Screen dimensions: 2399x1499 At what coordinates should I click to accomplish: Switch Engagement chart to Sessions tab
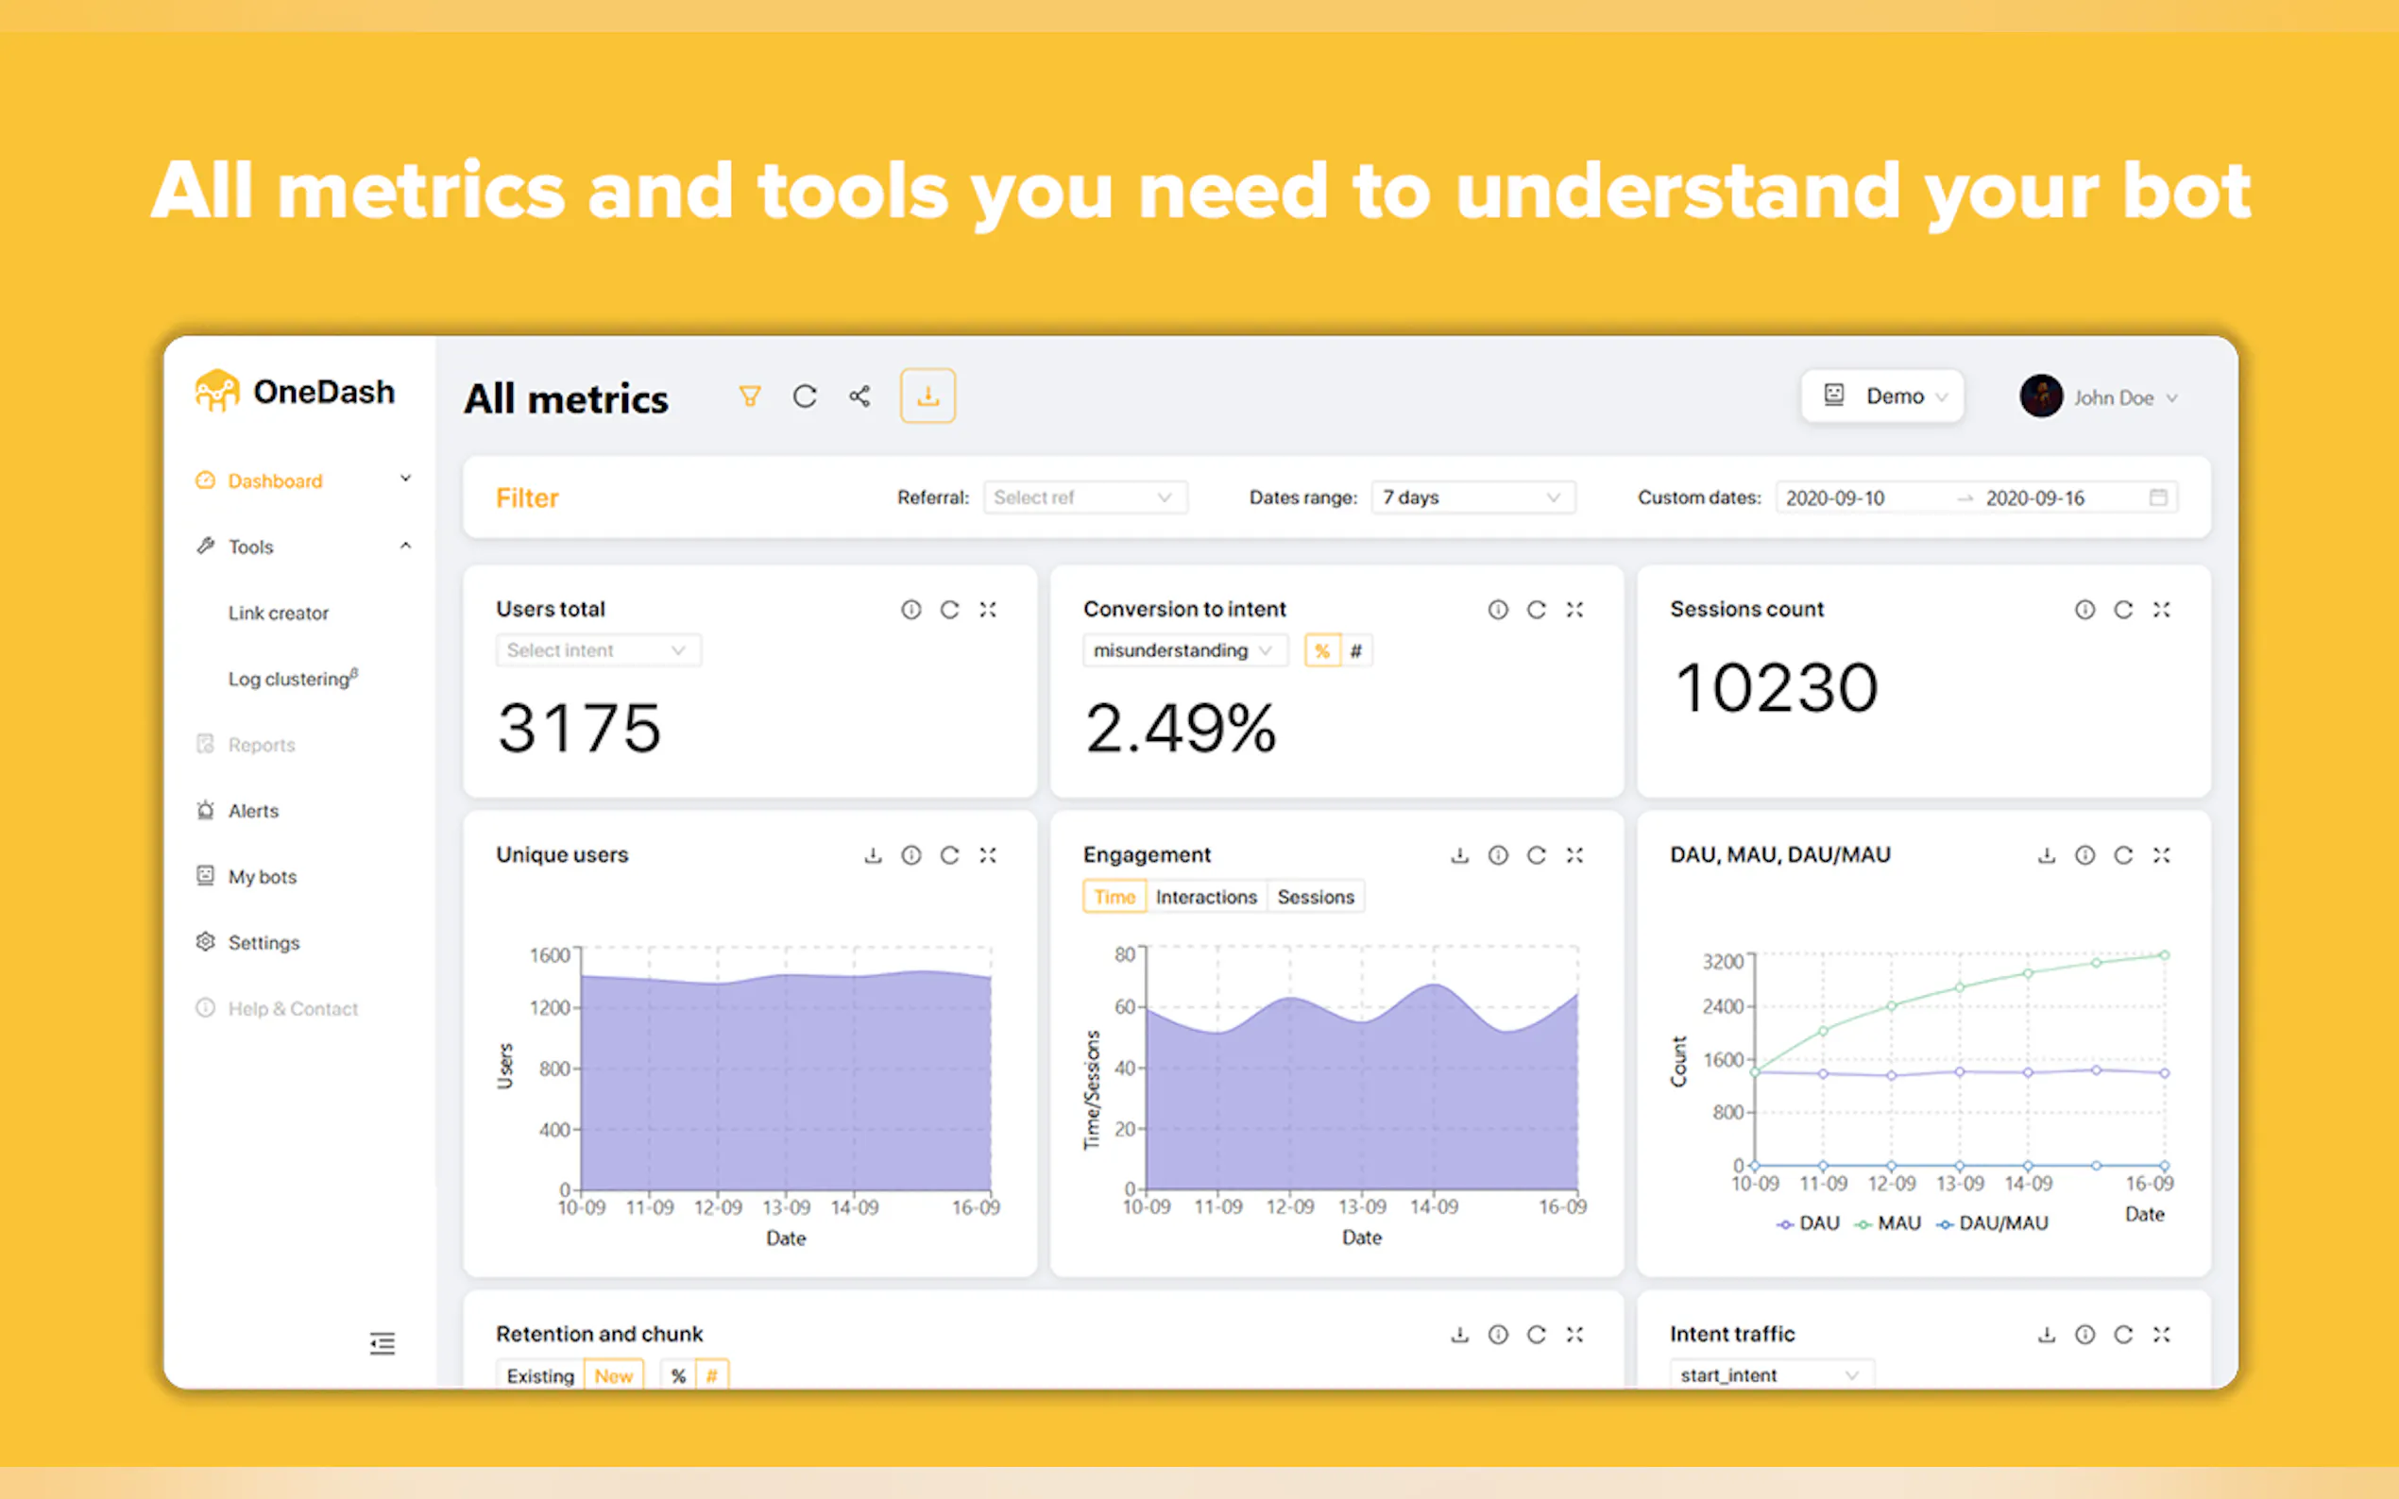1315,896
